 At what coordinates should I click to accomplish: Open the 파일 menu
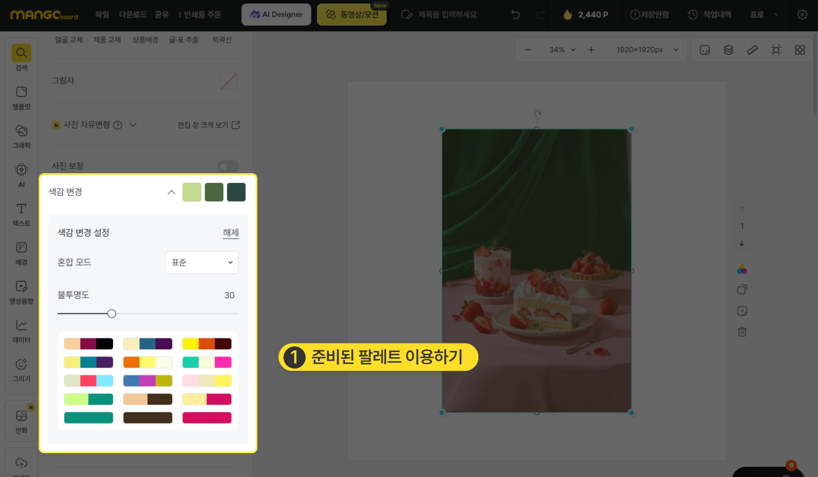[x=102, y=15]
